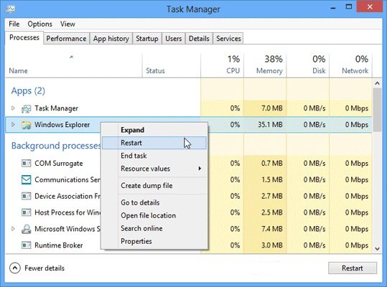Expand the Microsoft Windows Search group

point(13,229)
